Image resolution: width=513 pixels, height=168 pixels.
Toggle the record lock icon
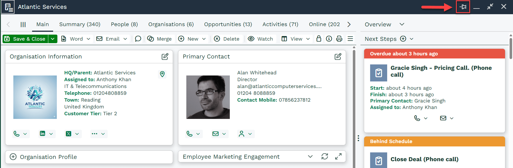point(319,39)
